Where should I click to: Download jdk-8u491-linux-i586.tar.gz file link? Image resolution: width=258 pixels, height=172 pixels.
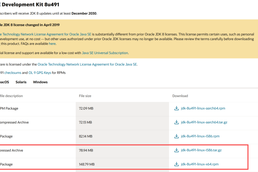201,150
